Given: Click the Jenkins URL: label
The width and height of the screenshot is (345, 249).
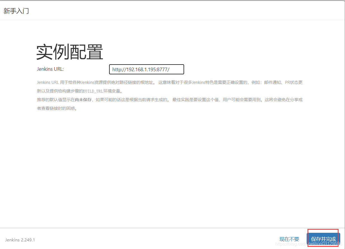Looking at the screenshot, I should click(x=50, y=69).
